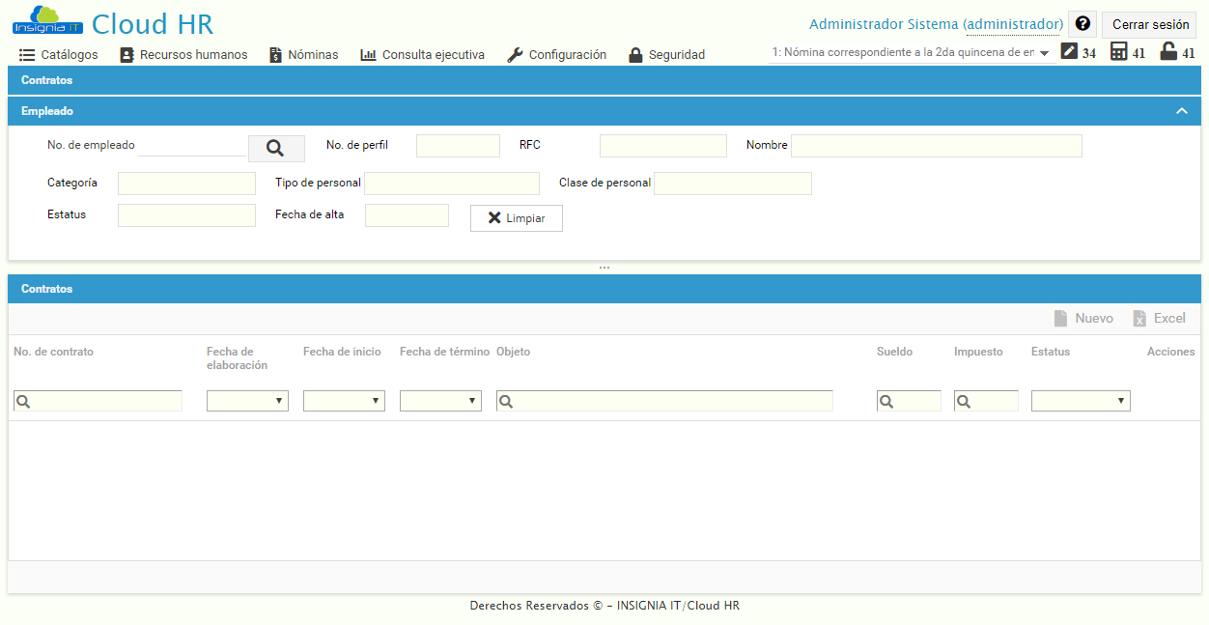This screenshot has height=625, width=1209.
Task: Open the administrador account link
Action: tap(1014, 23)
